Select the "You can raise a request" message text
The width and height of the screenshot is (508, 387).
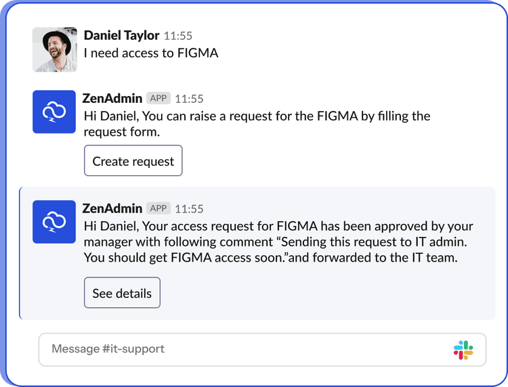click(257, 116)
